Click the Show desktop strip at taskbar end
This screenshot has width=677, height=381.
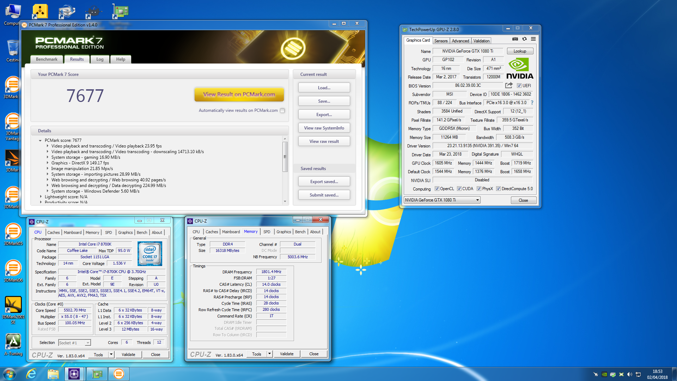click(x=674, y=374)
